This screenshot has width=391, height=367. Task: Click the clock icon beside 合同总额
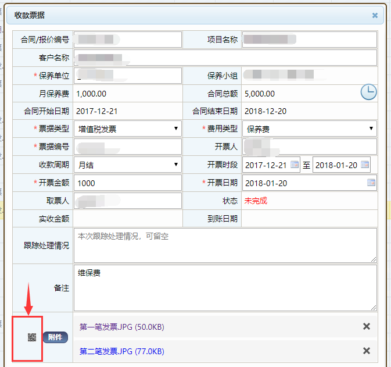pyautogui.click(x=368, y=92)
